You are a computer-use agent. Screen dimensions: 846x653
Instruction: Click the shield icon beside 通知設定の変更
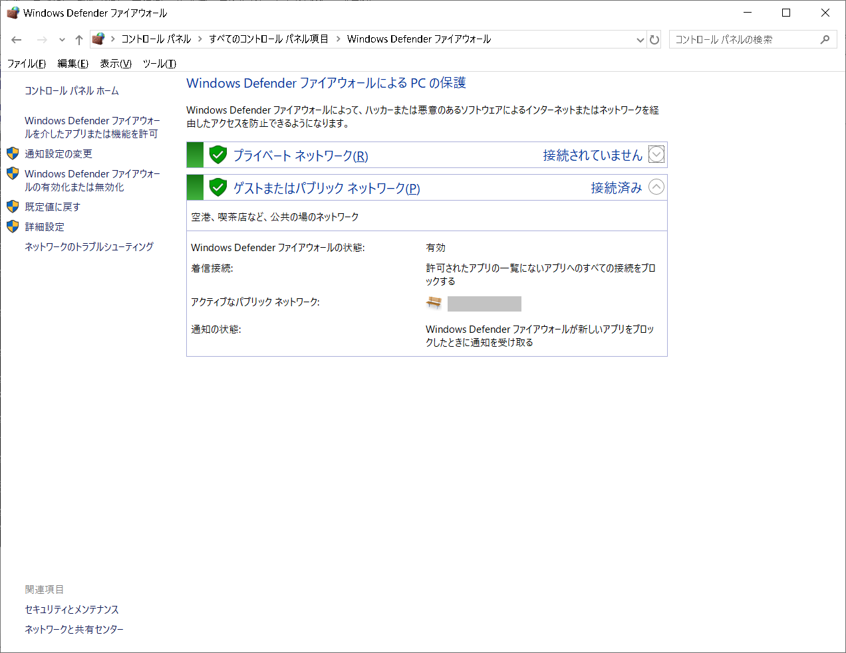tap(13, 153)
